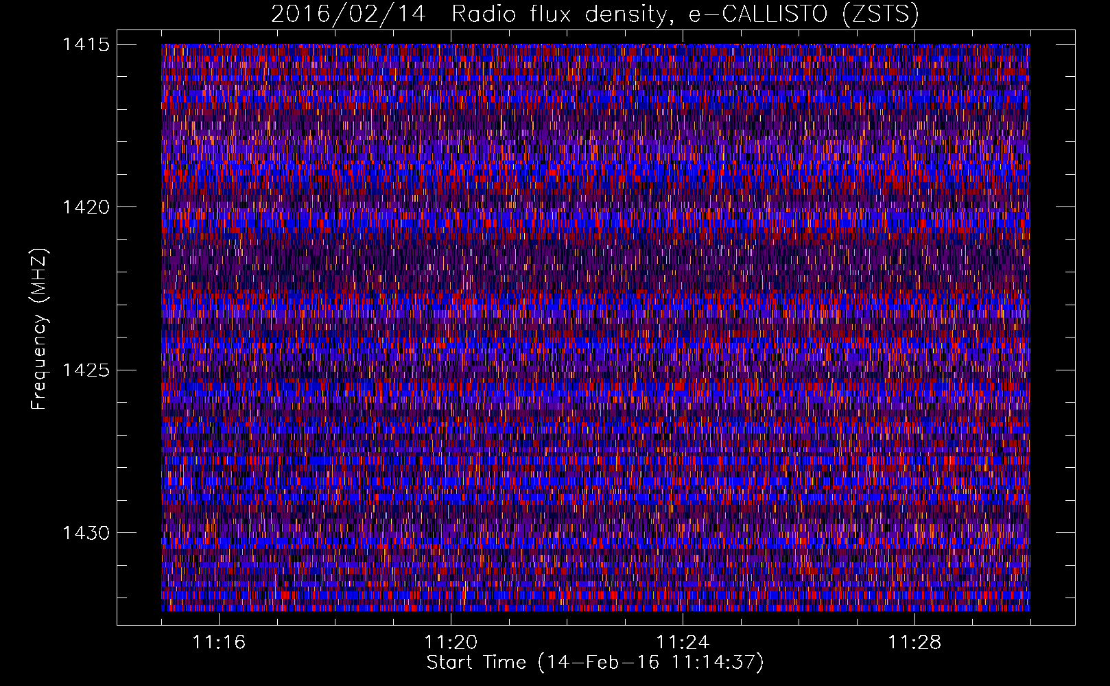This screenshot has height=686, width=1110.
Task: Click the 1420 frequency tick label
Action: (x=86, y=207)
